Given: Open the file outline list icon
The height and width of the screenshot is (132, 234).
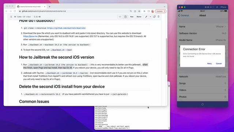Looking at the screenshot, I should (11, 17).
